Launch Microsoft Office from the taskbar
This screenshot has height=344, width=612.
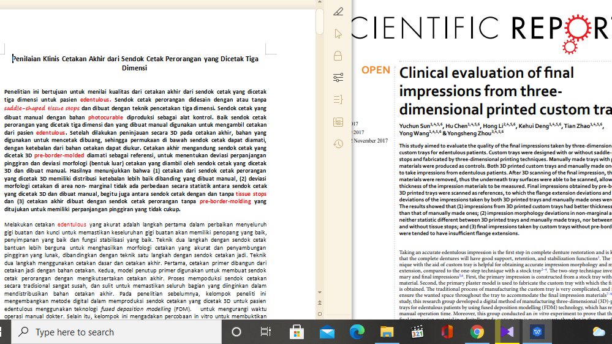(x=447, y=332)
